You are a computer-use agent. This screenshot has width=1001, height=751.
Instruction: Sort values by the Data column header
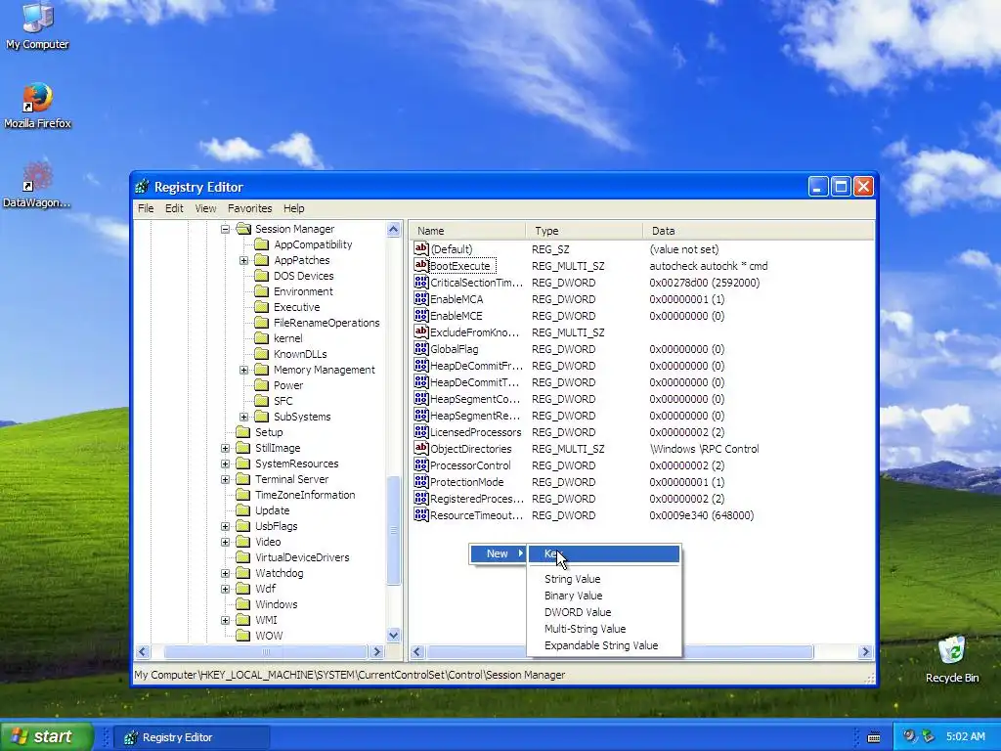click(x=759, y=231)
